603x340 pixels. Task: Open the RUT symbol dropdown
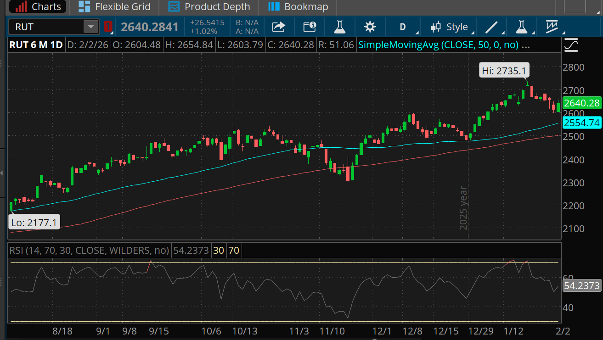click(x=90, y=27)
